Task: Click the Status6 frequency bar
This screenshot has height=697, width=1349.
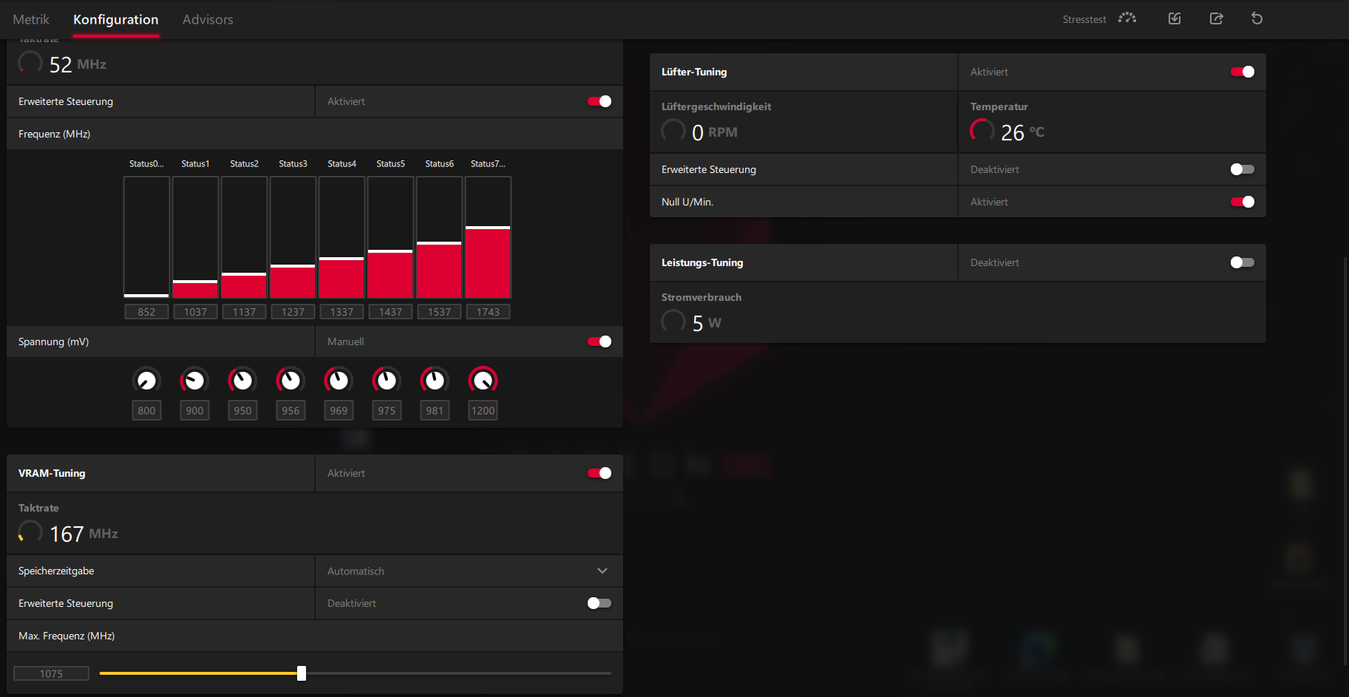Action: [x=439, y=237]
